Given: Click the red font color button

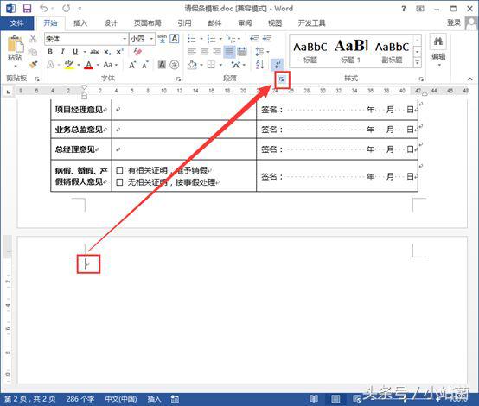Looking at the screenshot, I should 88,65.
